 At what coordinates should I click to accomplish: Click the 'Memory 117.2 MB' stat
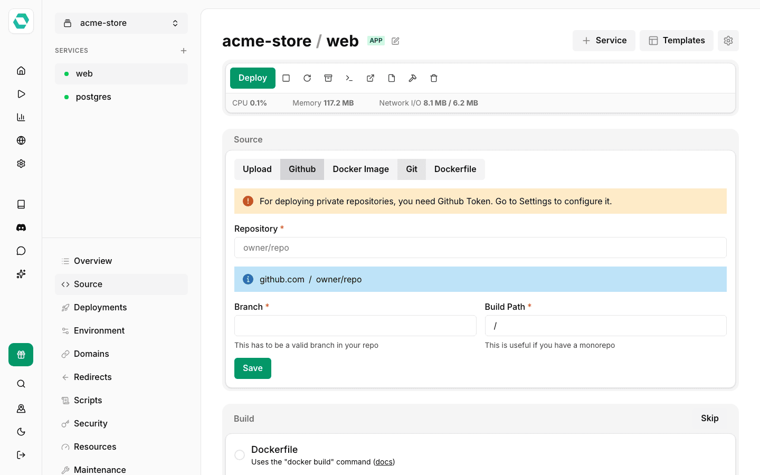tap(323, 103)
